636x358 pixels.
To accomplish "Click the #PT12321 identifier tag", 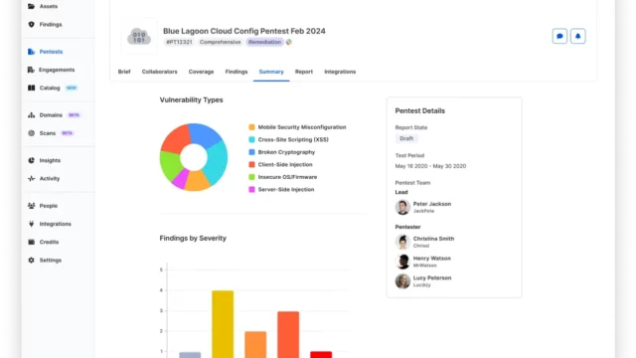I will point(179,42).
